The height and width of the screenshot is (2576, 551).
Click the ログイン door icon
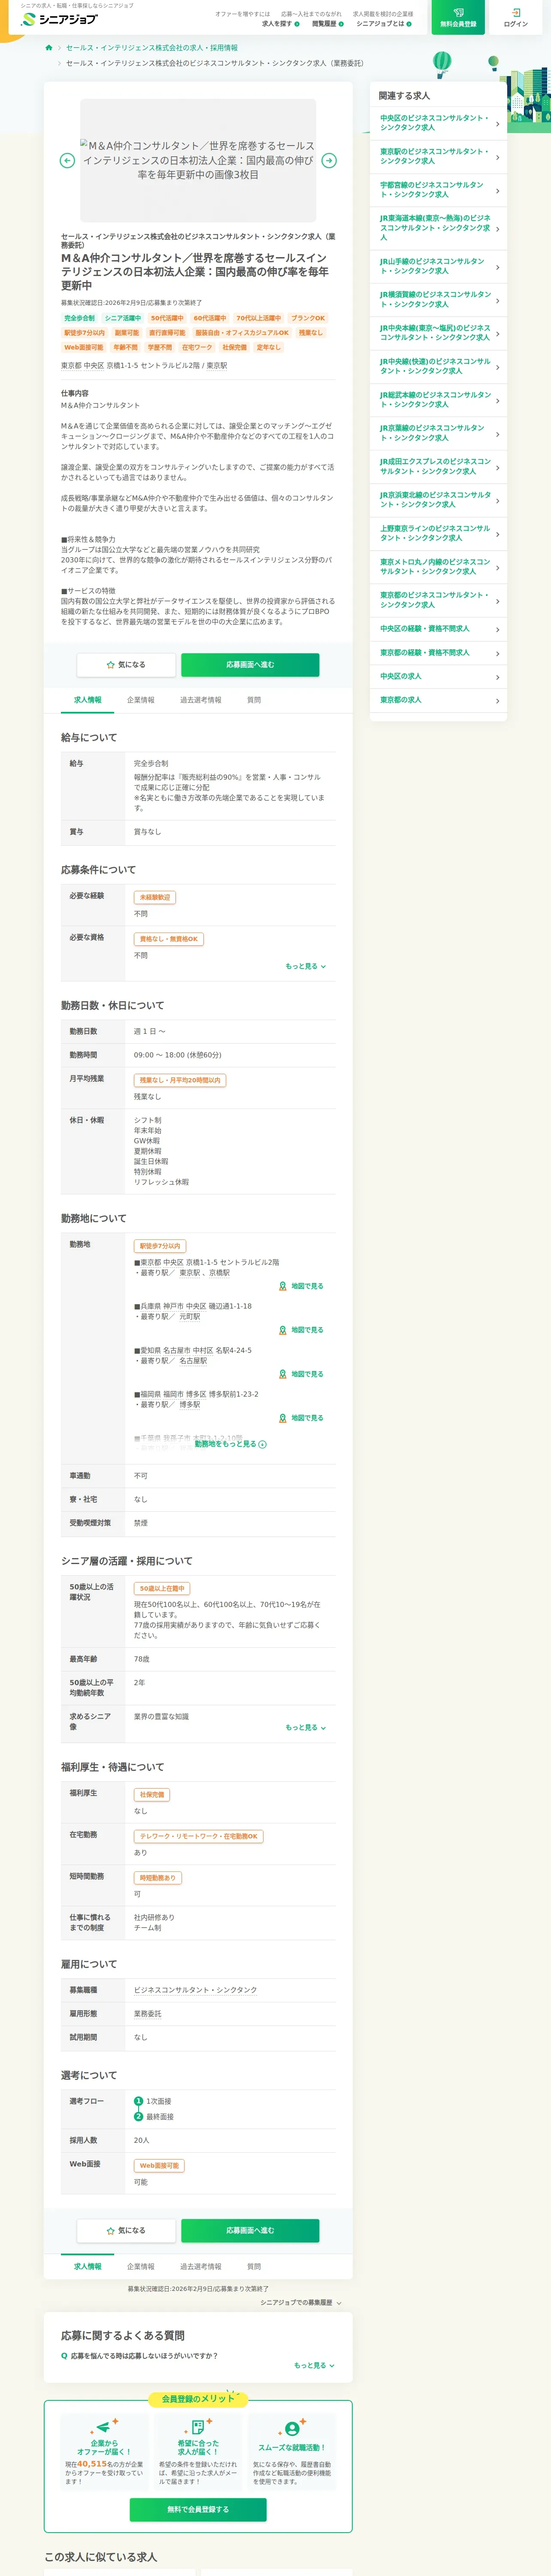click(x=516, y=13)
